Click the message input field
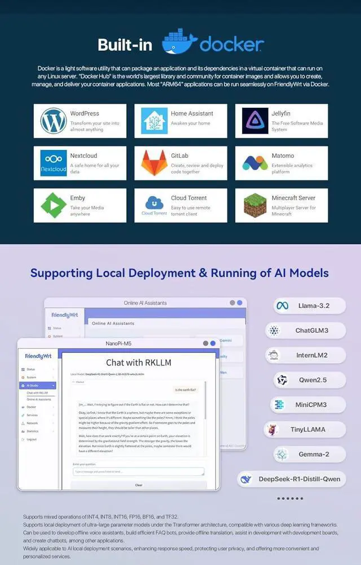 pyautogui.click(x=139, y=471)
